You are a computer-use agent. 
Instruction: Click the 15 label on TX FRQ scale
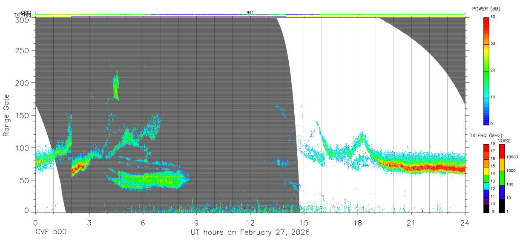[493, 166]
